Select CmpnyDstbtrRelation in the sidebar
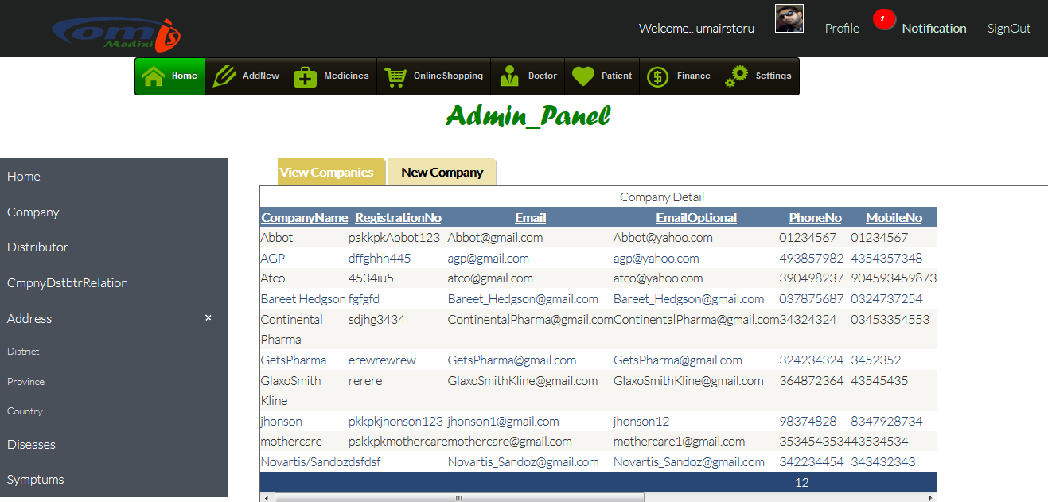 point(68,283)
